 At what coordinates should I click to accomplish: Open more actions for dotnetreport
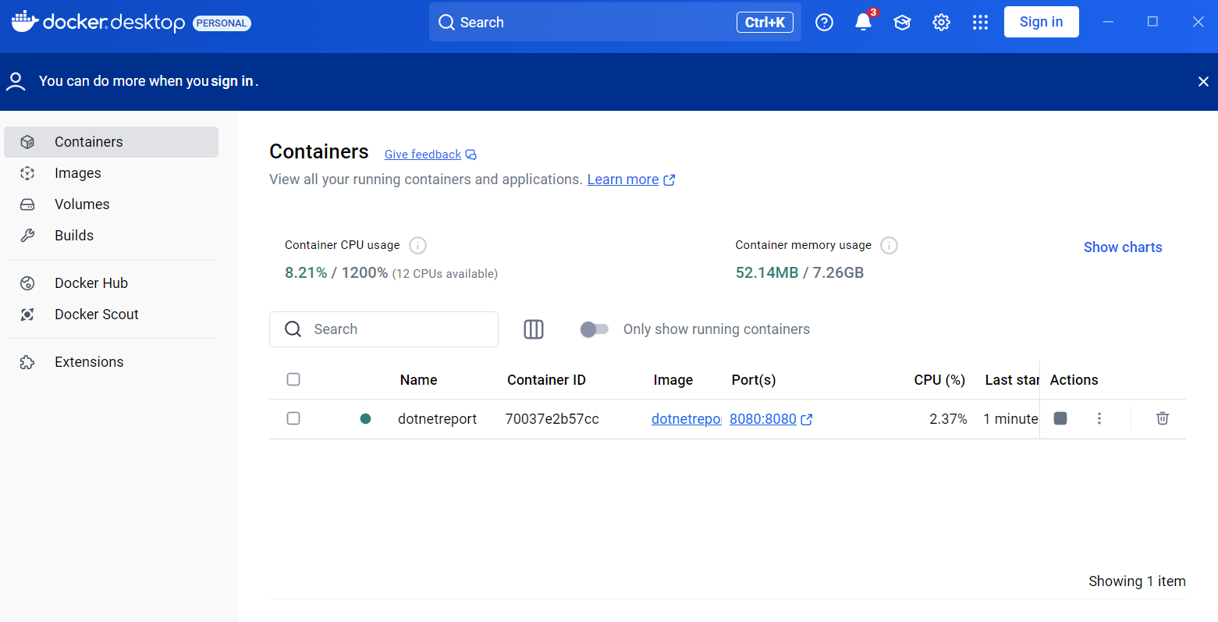pyautogui.click(x=1099, y=418)
